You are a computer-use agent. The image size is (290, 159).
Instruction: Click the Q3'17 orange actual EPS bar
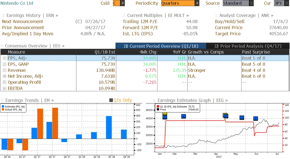[x=55, y=123]
